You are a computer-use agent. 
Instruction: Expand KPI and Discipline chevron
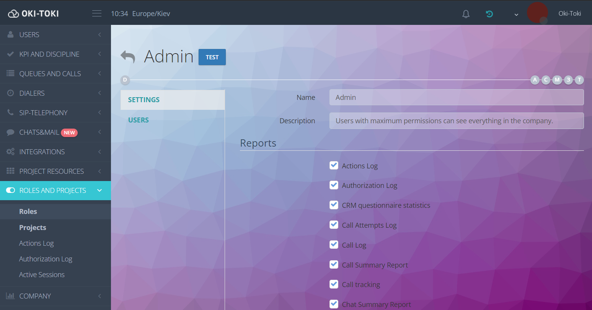click(x=99, y=54)
